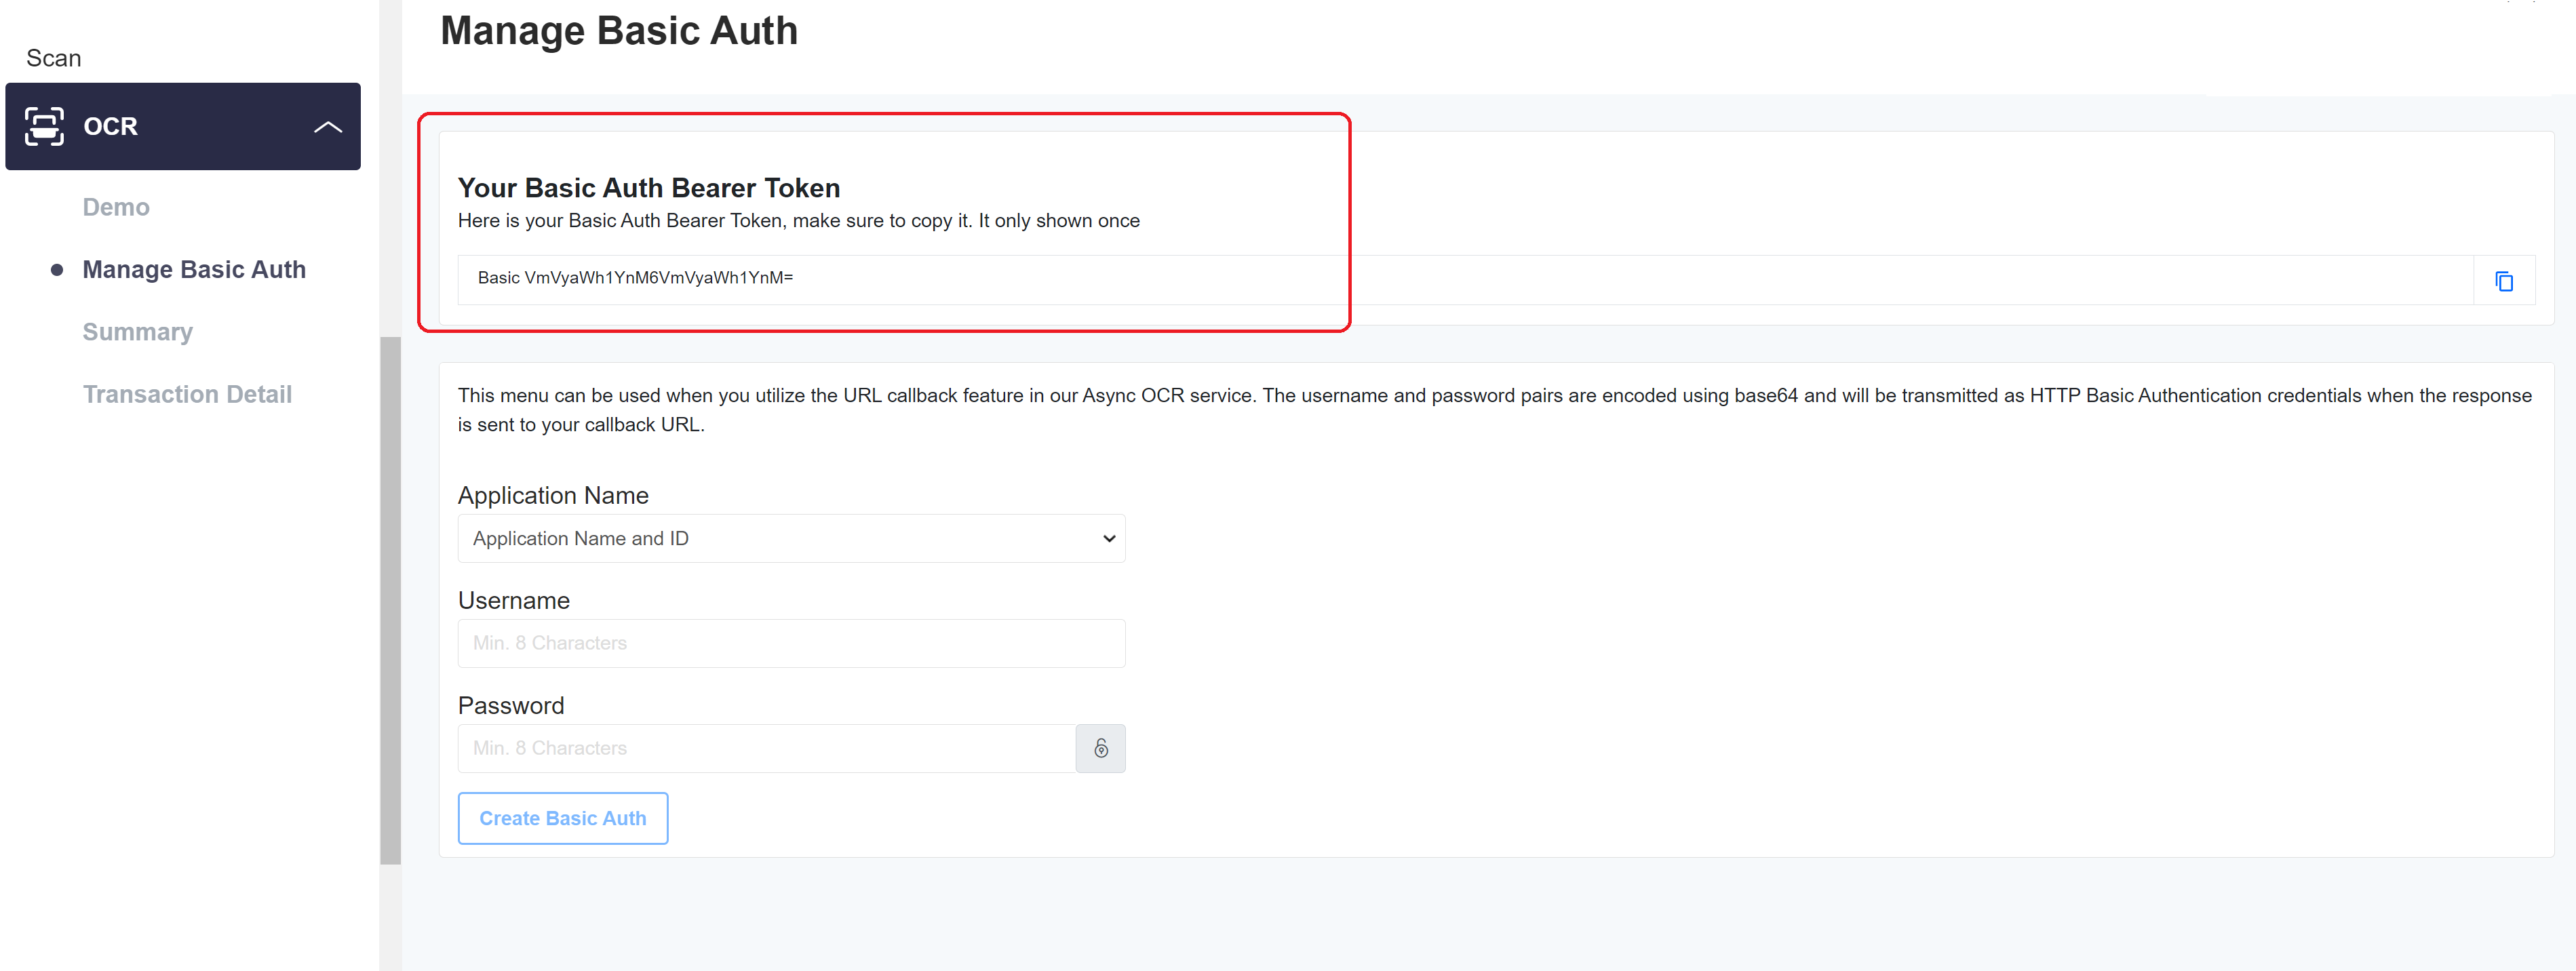Image resolution: width=2576 pixels, height=971 pixels.
Task: Click the Create Basic Auth button
Action: click(562, 818)
